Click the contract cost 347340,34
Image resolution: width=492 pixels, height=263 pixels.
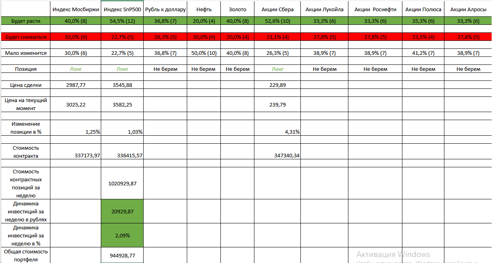coord(287,155)
